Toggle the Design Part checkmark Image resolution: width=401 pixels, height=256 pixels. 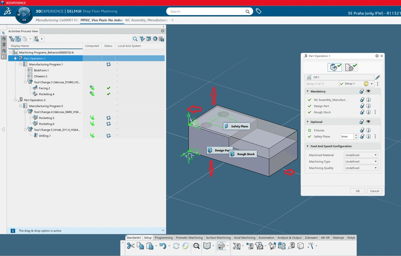point(310,106)
